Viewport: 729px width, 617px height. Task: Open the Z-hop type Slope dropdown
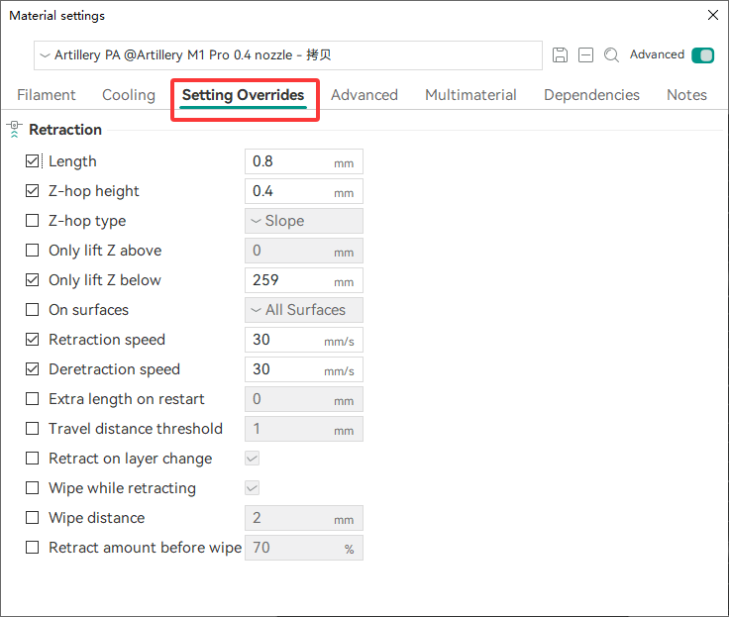coord(303,221)
